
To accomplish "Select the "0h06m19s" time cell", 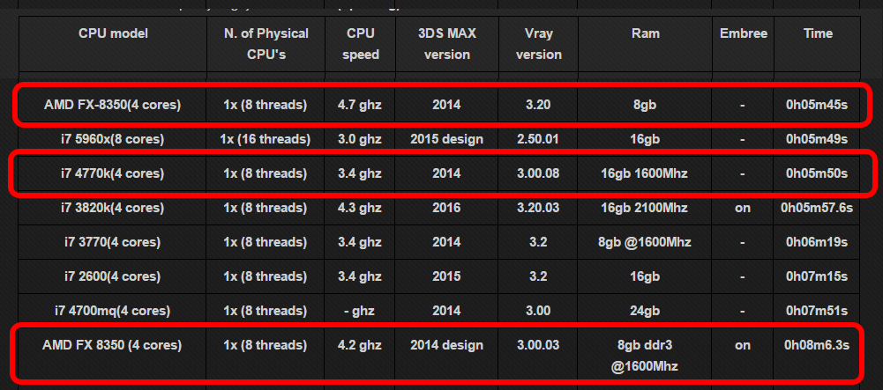I will coord(817,243).
